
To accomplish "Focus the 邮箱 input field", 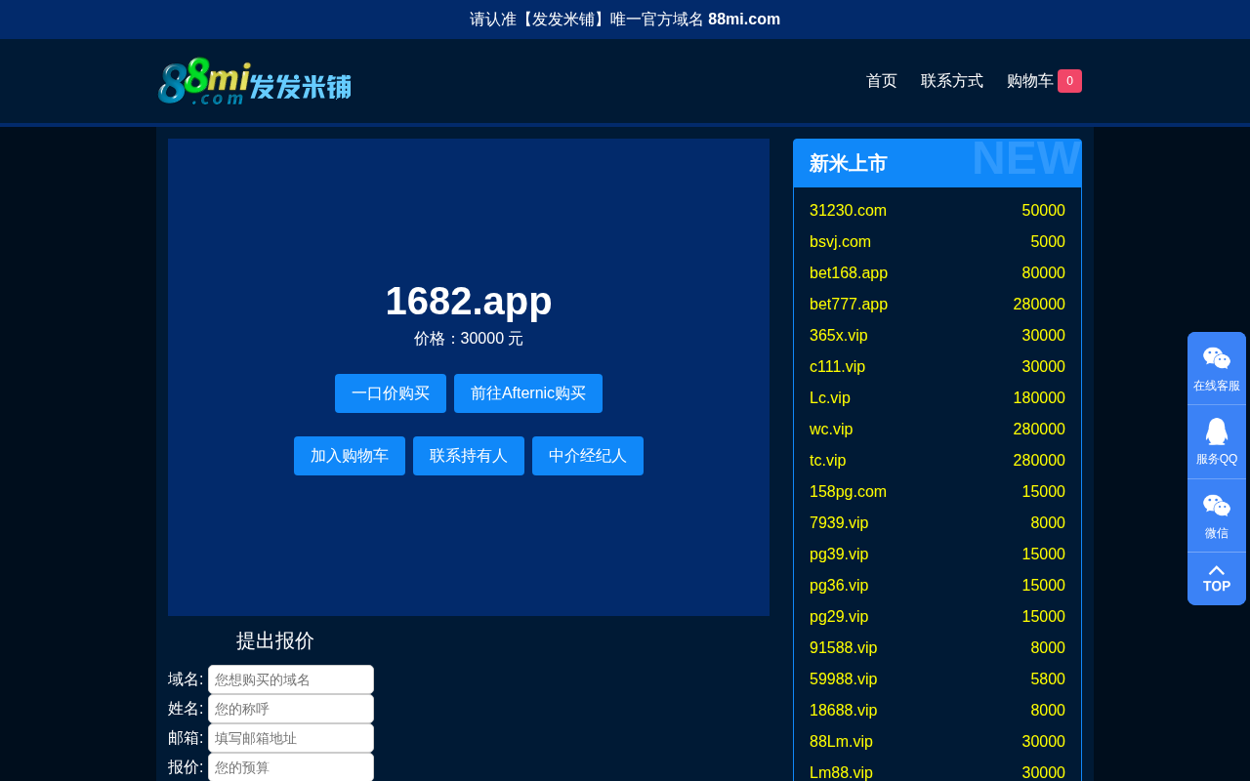I will point(291,738).
